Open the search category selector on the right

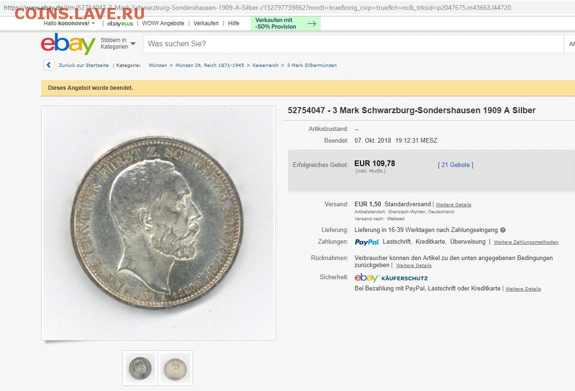coord(571,44)
